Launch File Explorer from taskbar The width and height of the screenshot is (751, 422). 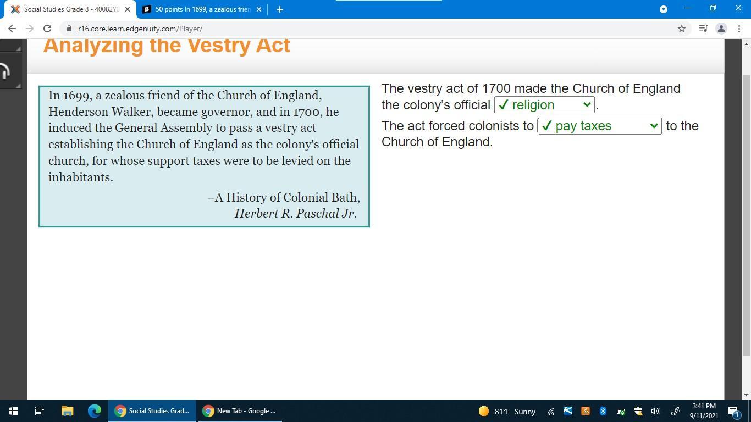pos(67,411)
